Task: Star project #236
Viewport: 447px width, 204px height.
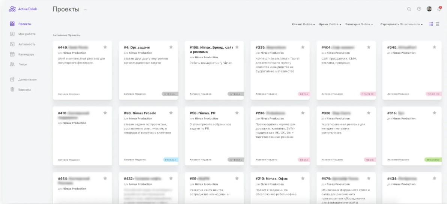Action: coord(303,113)
